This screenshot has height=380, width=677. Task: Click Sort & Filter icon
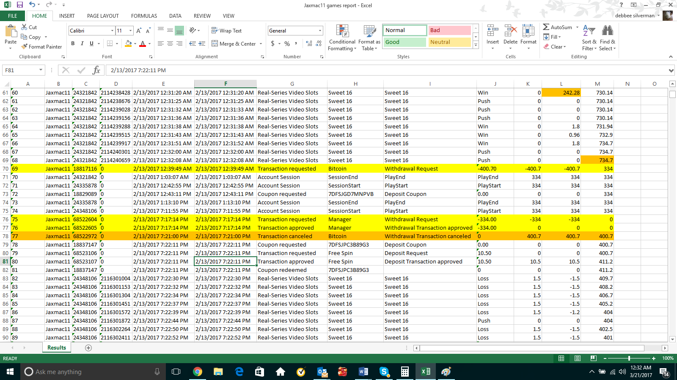click(589, 31)
